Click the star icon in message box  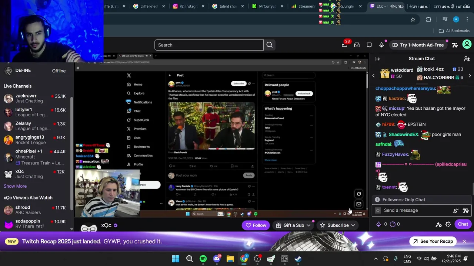click(x=378, y=210)
